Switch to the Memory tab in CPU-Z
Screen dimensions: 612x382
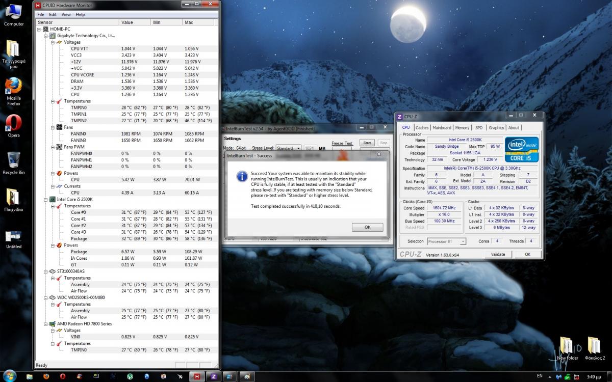click(x=463, y=128)
